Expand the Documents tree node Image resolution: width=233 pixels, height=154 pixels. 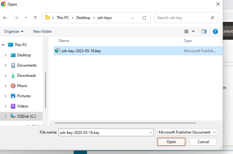pyautogui.click(x=6, y=65)
